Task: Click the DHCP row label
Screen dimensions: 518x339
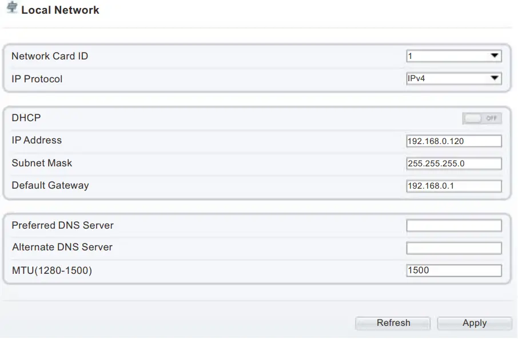Action: 25,117
